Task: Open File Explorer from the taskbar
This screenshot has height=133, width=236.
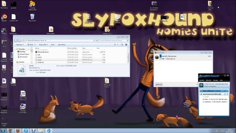Action: click(41, 130)
